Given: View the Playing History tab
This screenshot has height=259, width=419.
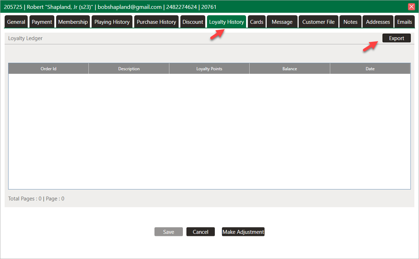Looking at the screenshot, I should tap(112, 22).
